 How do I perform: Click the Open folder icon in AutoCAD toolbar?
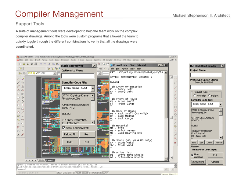24,64
